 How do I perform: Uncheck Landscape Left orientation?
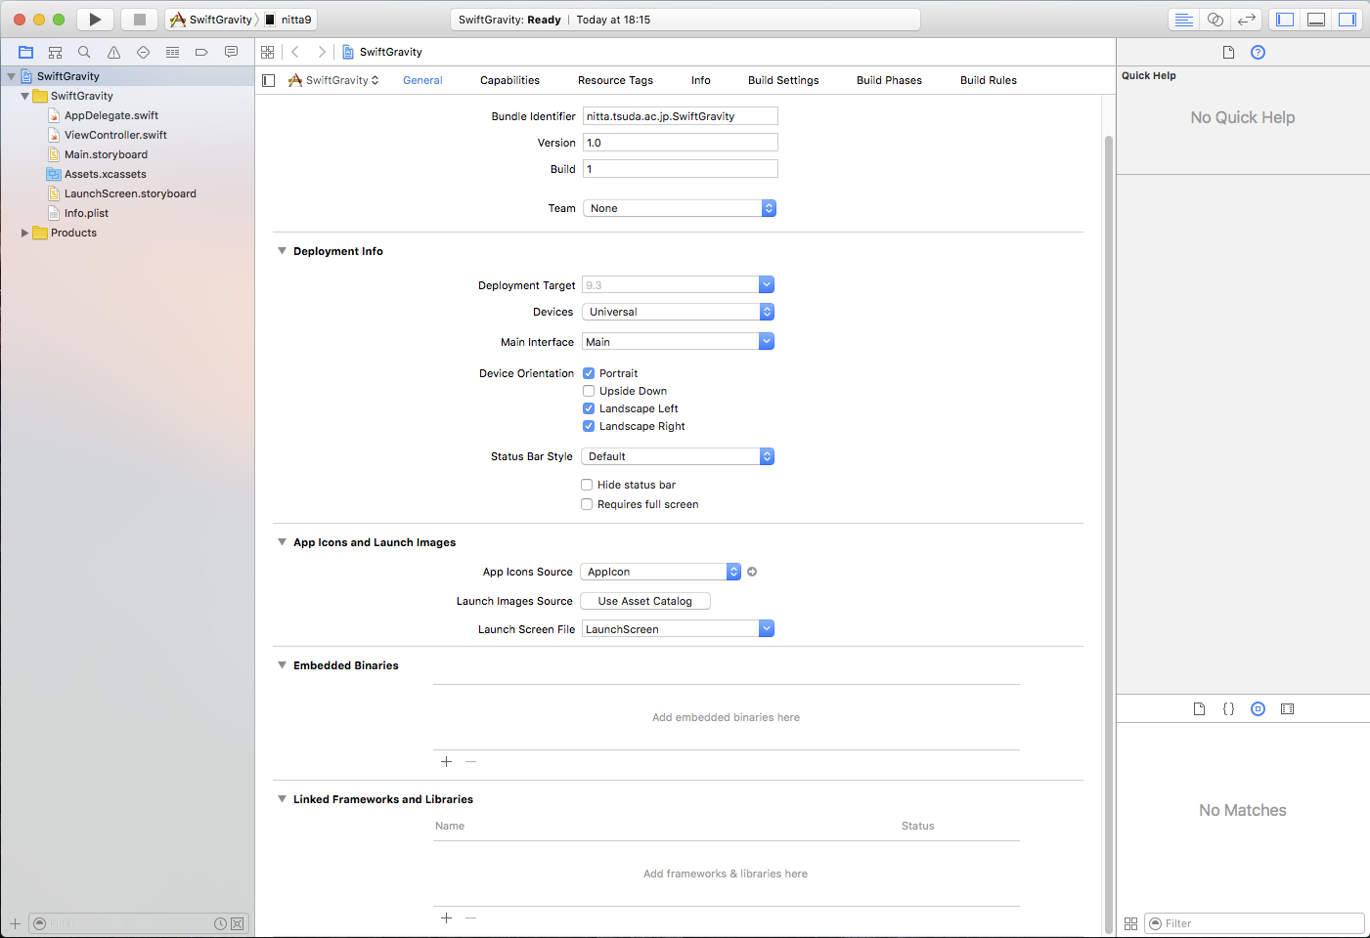click(589, 408)
